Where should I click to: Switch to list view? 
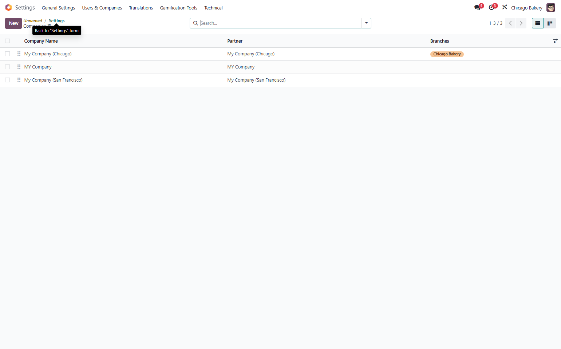[x=538, y=23]
